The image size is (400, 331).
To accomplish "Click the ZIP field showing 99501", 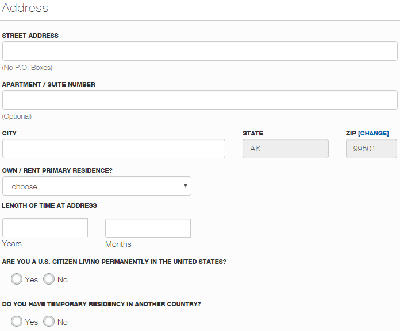I will tap(371, 149).
